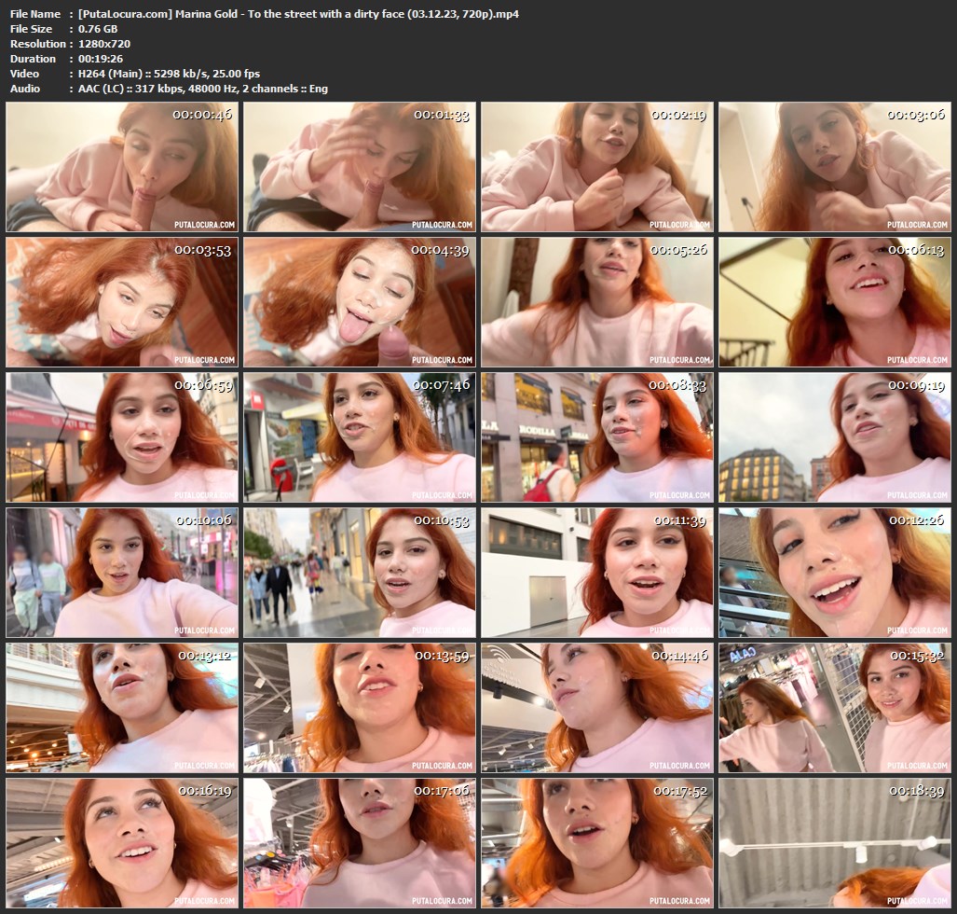Open the thumbnail timestamped 00:14:46

tap(596, 708)
